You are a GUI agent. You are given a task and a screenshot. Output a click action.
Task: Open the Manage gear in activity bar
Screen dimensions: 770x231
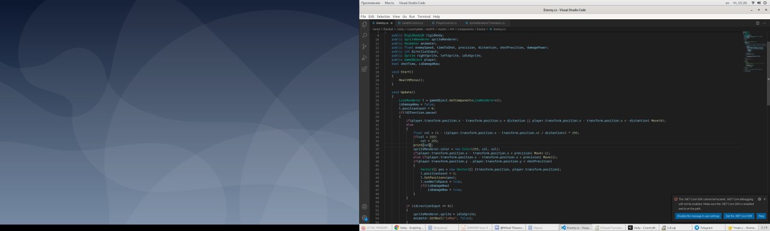click(365, 218)
